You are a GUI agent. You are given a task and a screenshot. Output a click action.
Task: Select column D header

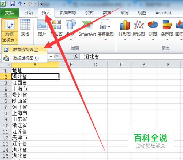point(120,65)
